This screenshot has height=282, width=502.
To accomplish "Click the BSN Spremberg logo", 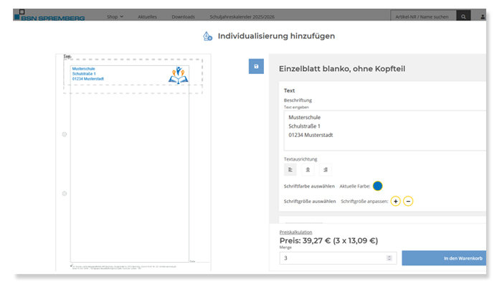I will point(49,15).
